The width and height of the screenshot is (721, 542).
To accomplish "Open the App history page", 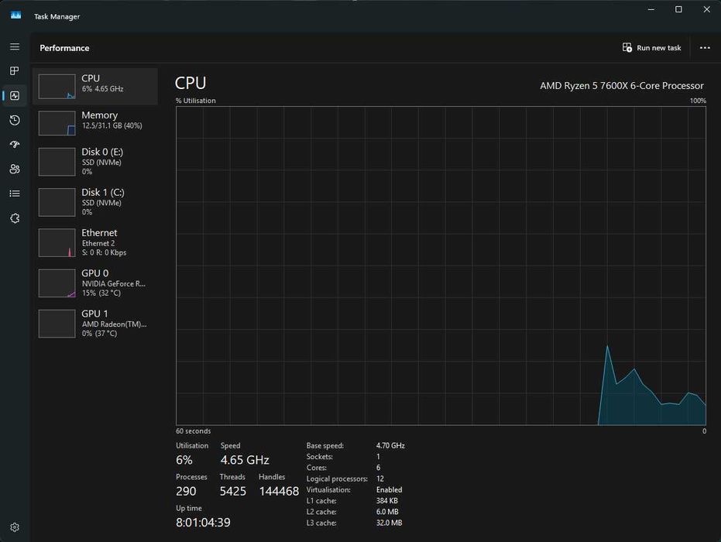I will coord(15,120).
